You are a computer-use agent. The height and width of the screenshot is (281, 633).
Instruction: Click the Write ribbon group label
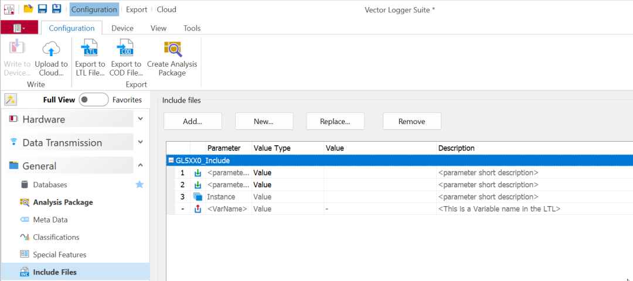coord(36,85)
